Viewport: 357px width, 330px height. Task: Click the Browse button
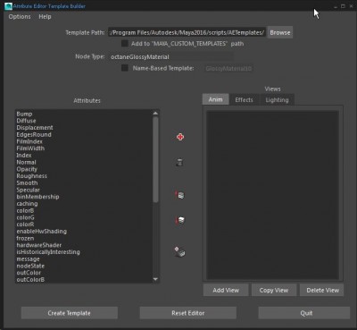[x=280, y=32]
